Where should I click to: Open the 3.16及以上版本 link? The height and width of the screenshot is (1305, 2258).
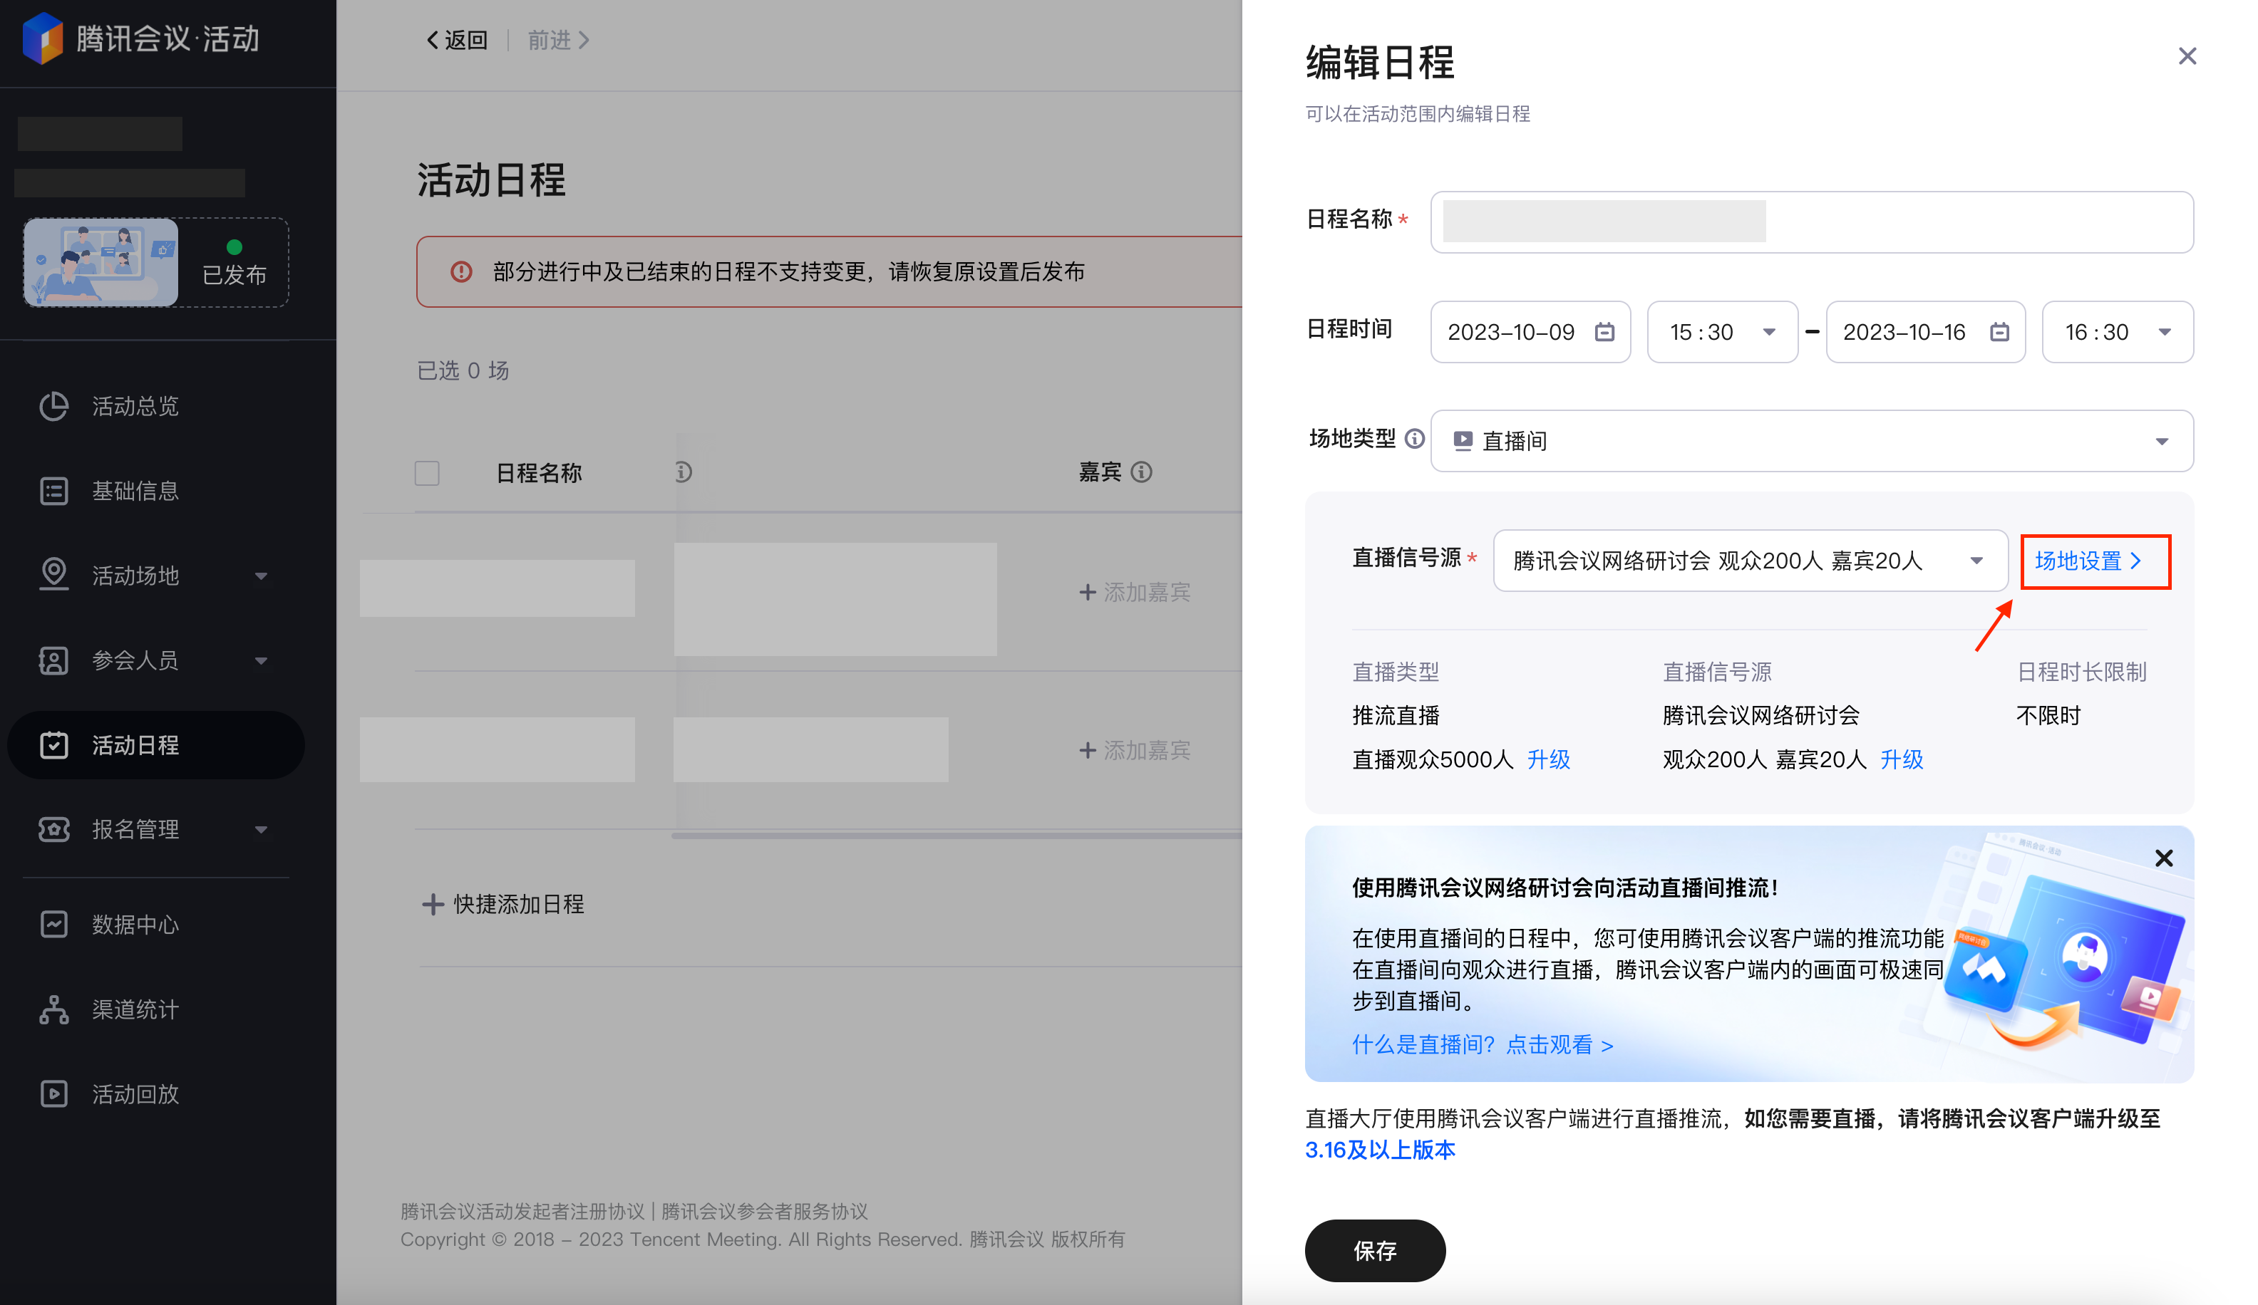pyautogui.click(x=1380, y=1149)
